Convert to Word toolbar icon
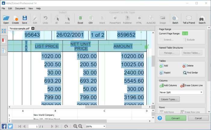The image size is (211, 130). click(x=102, y=20)
